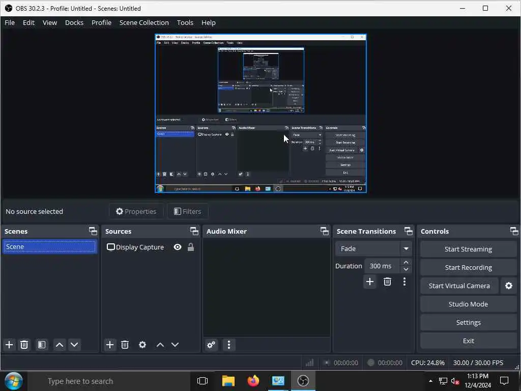Add a new scene with the plus icon
The image size is (521, 391).
pos(9,345)
